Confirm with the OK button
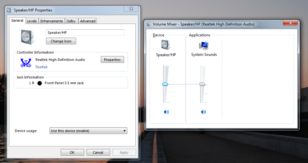The image size is (308, 163). (x=72, y=152)
